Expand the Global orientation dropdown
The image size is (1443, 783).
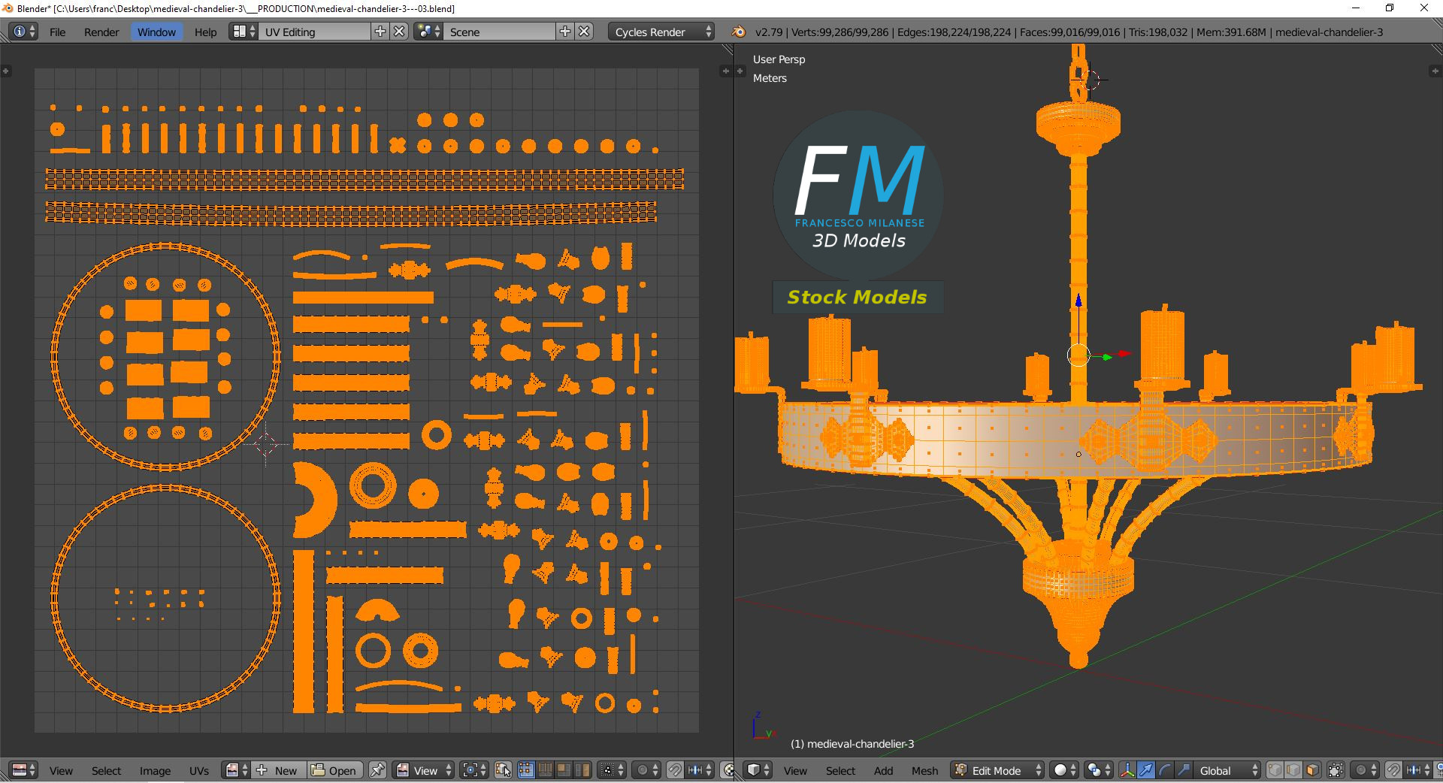[x=1227, y=770]
